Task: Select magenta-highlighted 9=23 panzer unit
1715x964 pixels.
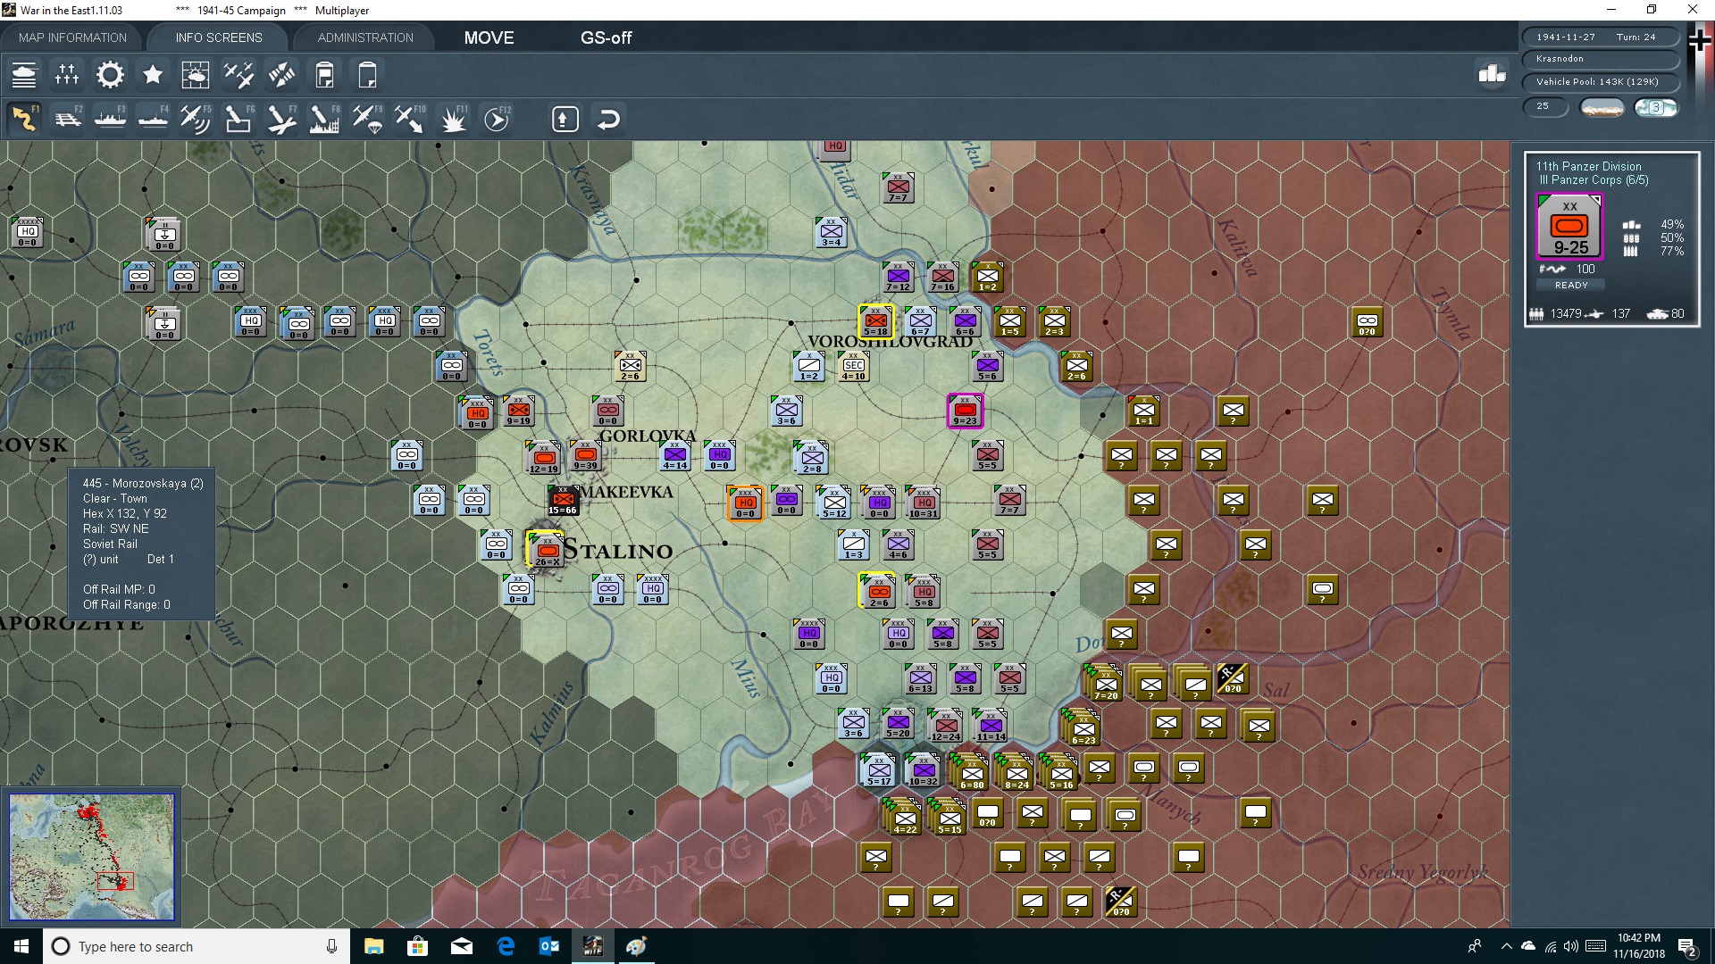Action: pyautogui.click(x=965, y=411)
